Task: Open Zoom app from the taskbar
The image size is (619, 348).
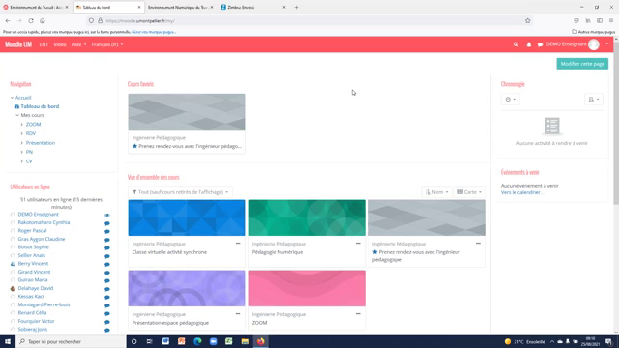Action: click(x=213, y=341)
